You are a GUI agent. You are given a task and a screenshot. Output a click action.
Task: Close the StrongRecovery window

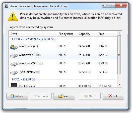(x=121, y=5)
